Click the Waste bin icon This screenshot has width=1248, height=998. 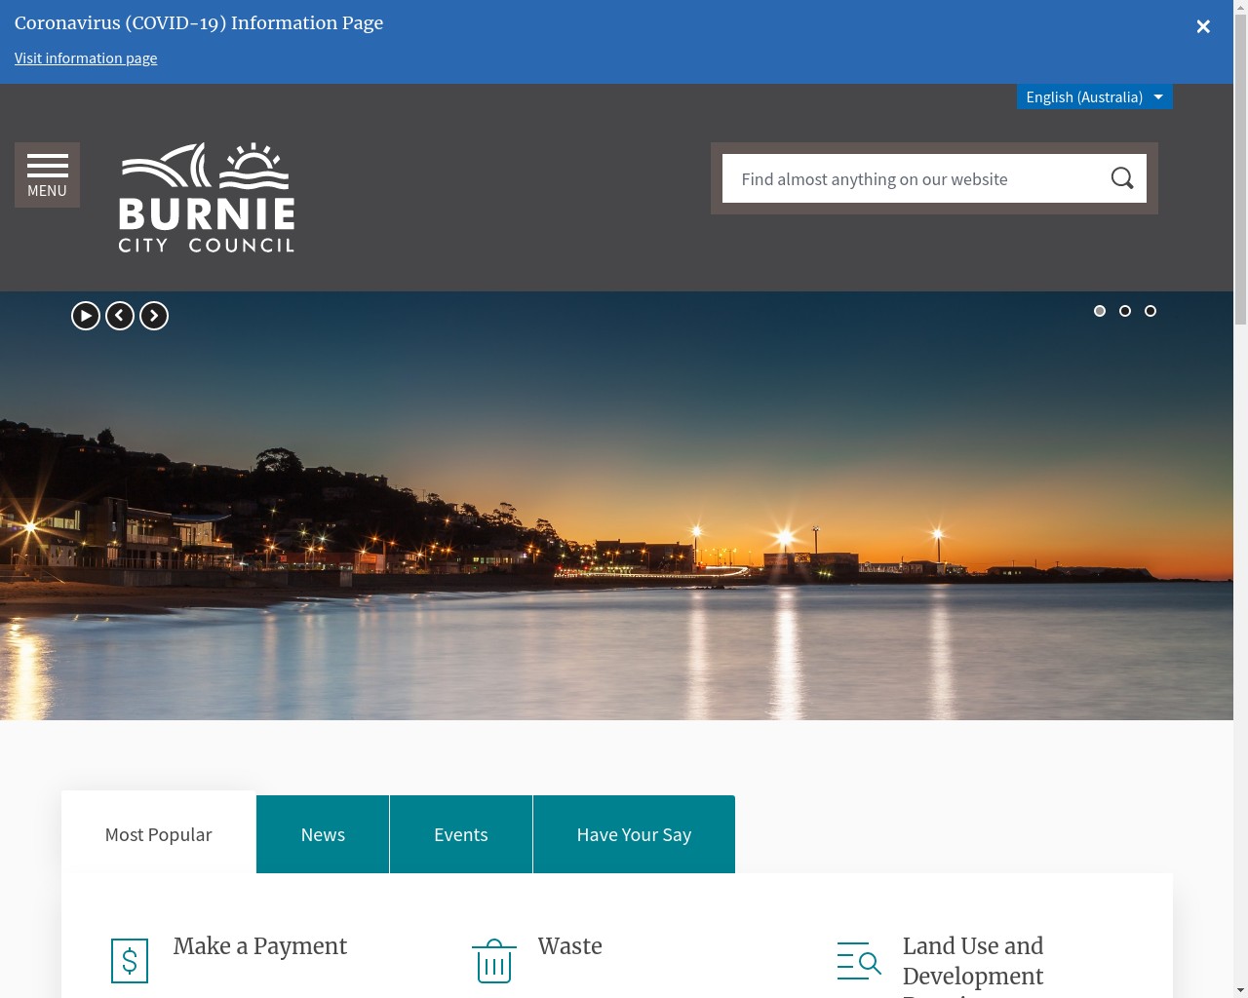pos(493,960)
